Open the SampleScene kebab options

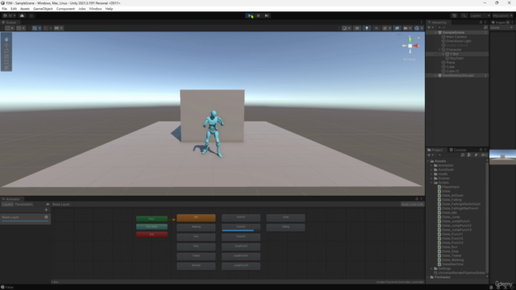tap(485, 32)
